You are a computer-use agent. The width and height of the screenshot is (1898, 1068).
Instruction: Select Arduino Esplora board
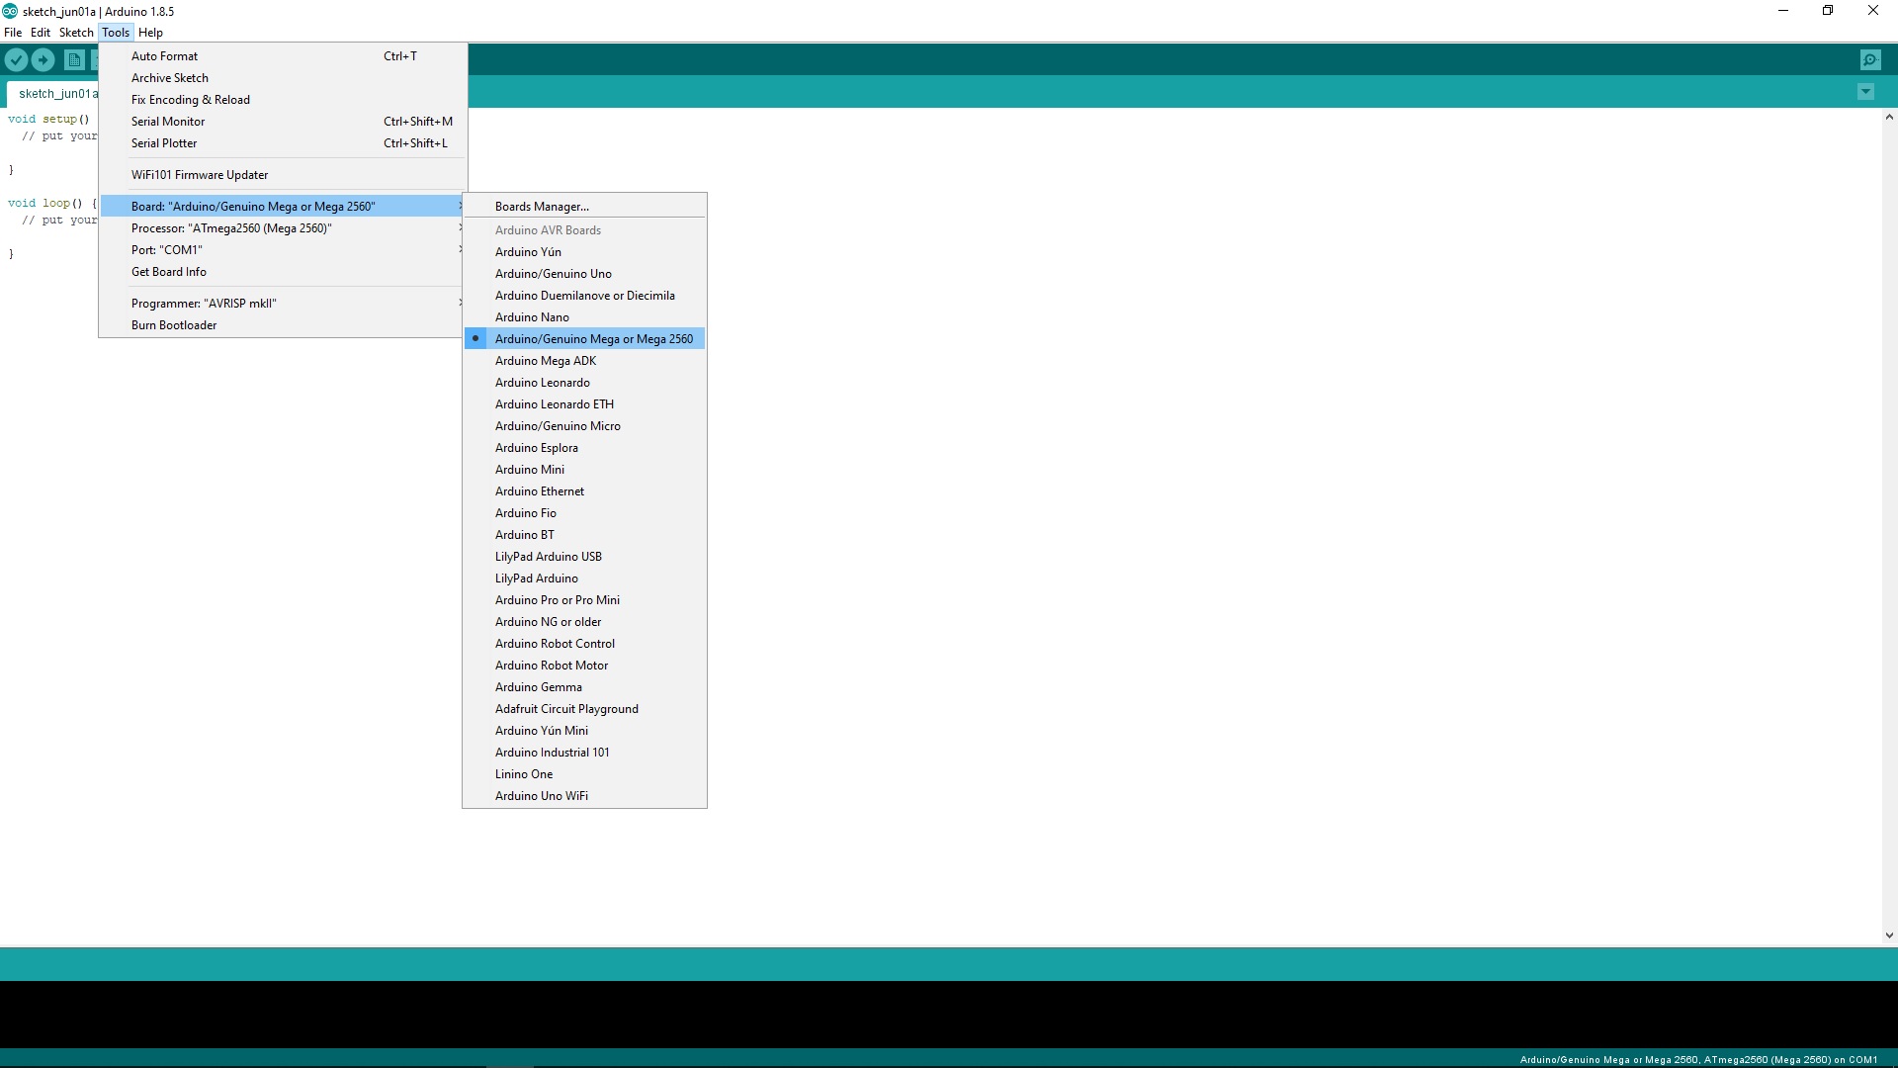tap(584, 448)
